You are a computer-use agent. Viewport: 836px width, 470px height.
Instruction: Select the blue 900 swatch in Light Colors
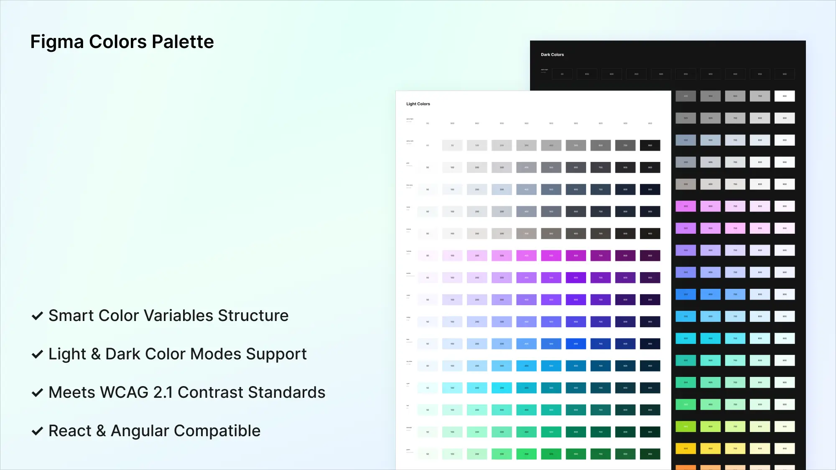click(x=650, y=344)
